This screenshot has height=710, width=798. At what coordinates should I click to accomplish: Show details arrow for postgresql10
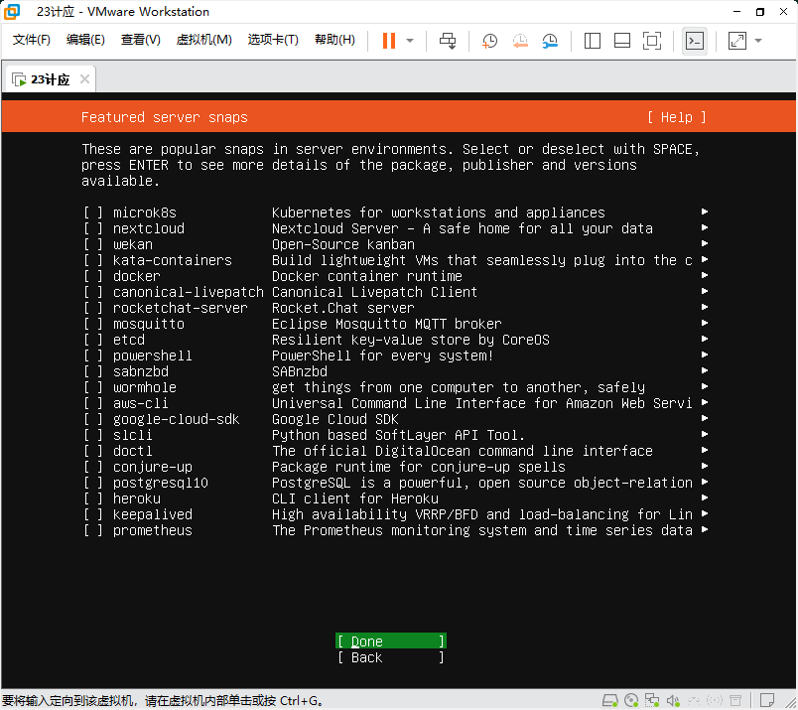705,482
